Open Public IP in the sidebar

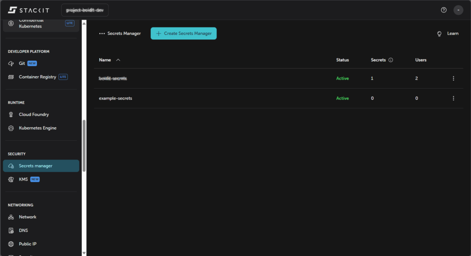tap(28, 244)
